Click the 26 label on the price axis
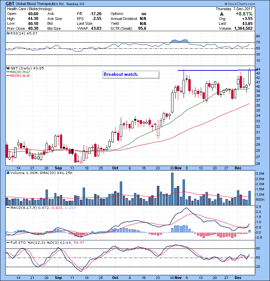This screenshot has height=281, width=270. 258,164
